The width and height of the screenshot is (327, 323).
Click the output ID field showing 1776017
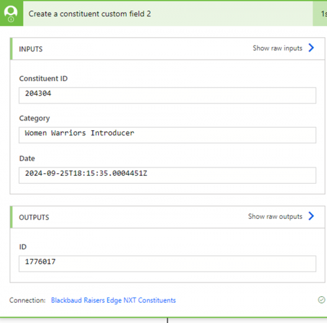click(167, 263)
